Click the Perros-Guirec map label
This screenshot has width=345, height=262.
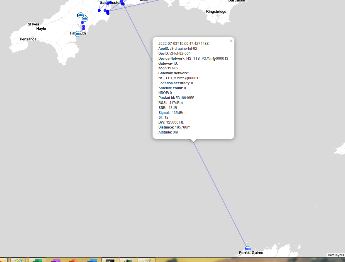coord(251,253)
